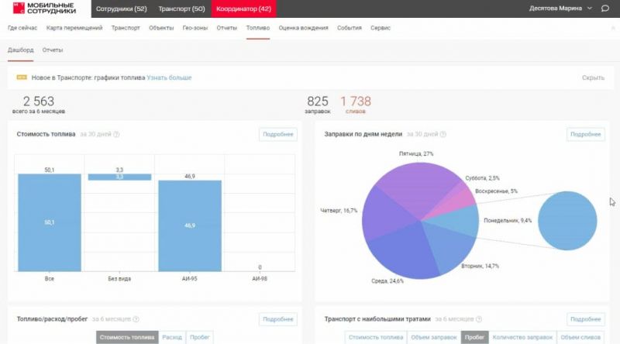Click Узнать больше link in banner

(x=169, y=77)
